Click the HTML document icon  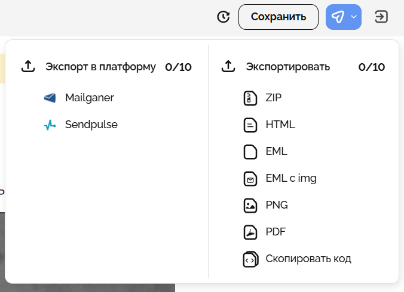pos(250,125)
